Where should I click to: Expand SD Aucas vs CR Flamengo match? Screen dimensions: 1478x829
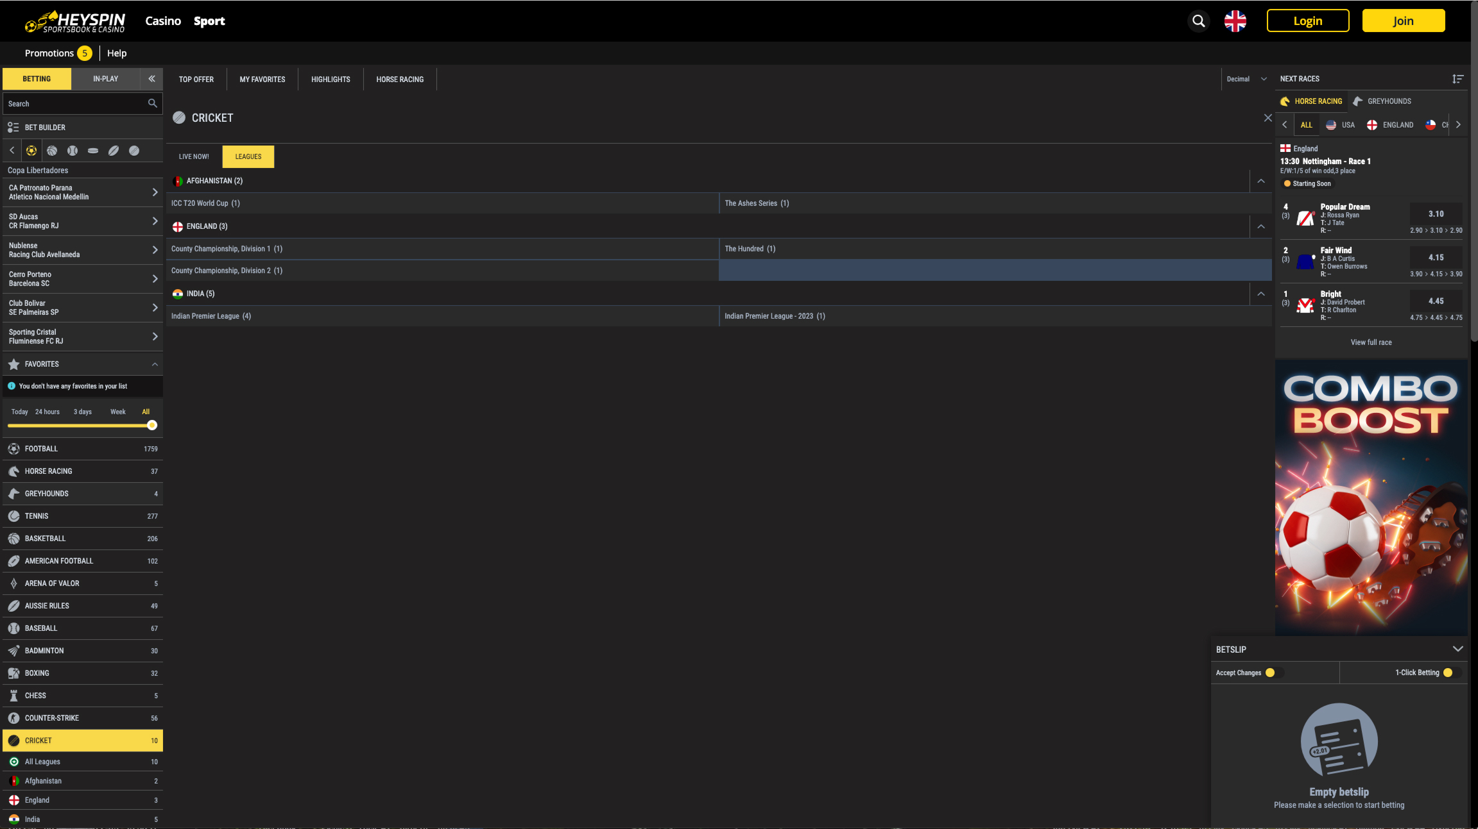pyautogui.click(x=83, y=221)
